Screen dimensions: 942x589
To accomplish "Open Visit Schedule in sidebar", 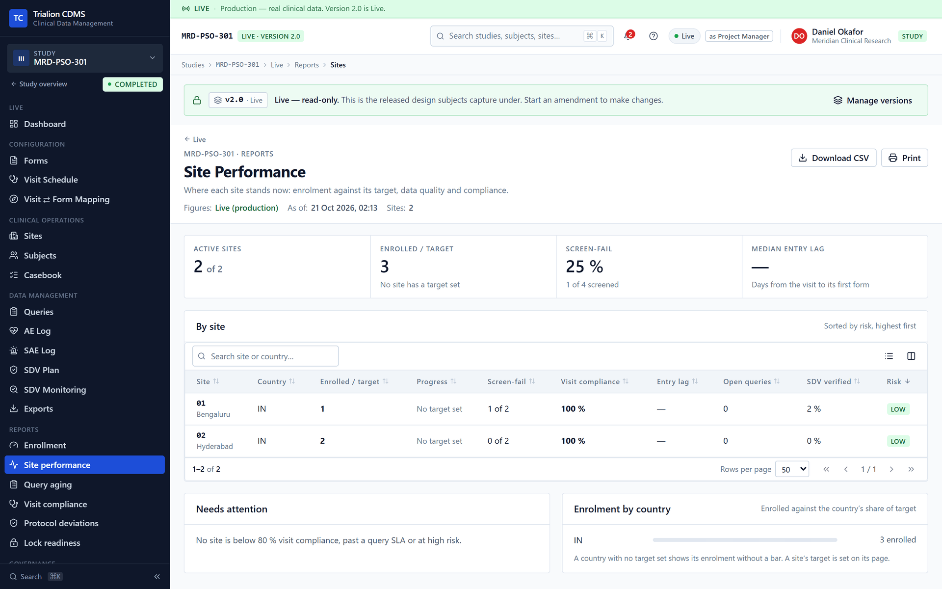I will coord(85,180).
